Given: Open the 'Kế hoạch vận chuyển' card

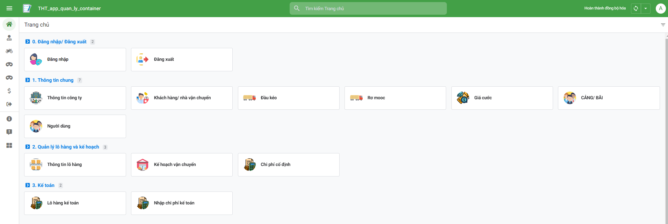Looking at the screenshot, I should tap(182, 165).
